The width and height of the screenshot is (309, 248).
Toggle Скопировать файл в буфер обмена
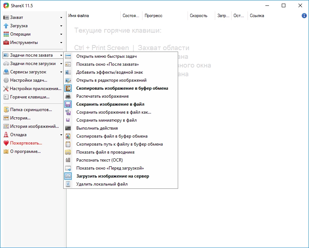point(121,136)
